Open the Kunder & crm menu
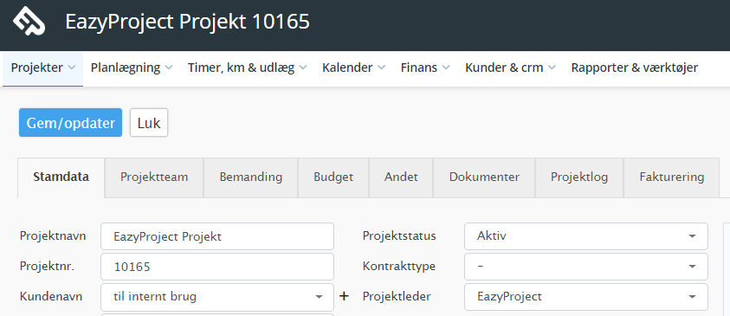 point(510,68)
